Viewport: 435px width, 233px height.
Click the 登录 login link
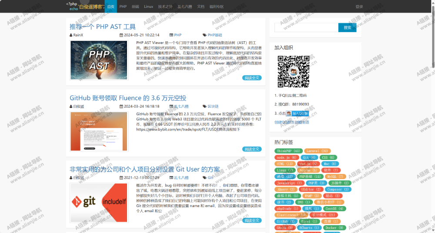pos(359,7)
